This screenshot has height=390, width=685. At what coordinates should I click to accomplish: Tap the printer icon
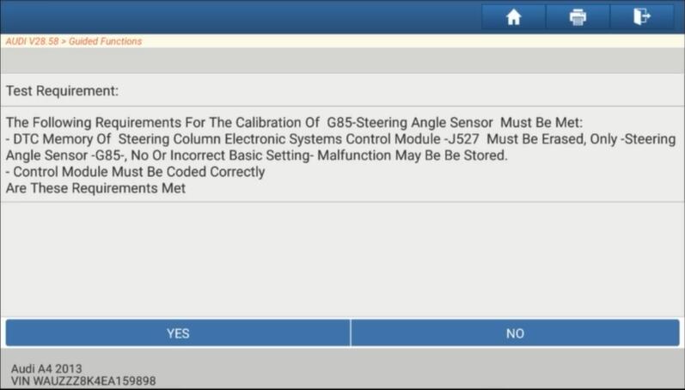coord(578,17)
